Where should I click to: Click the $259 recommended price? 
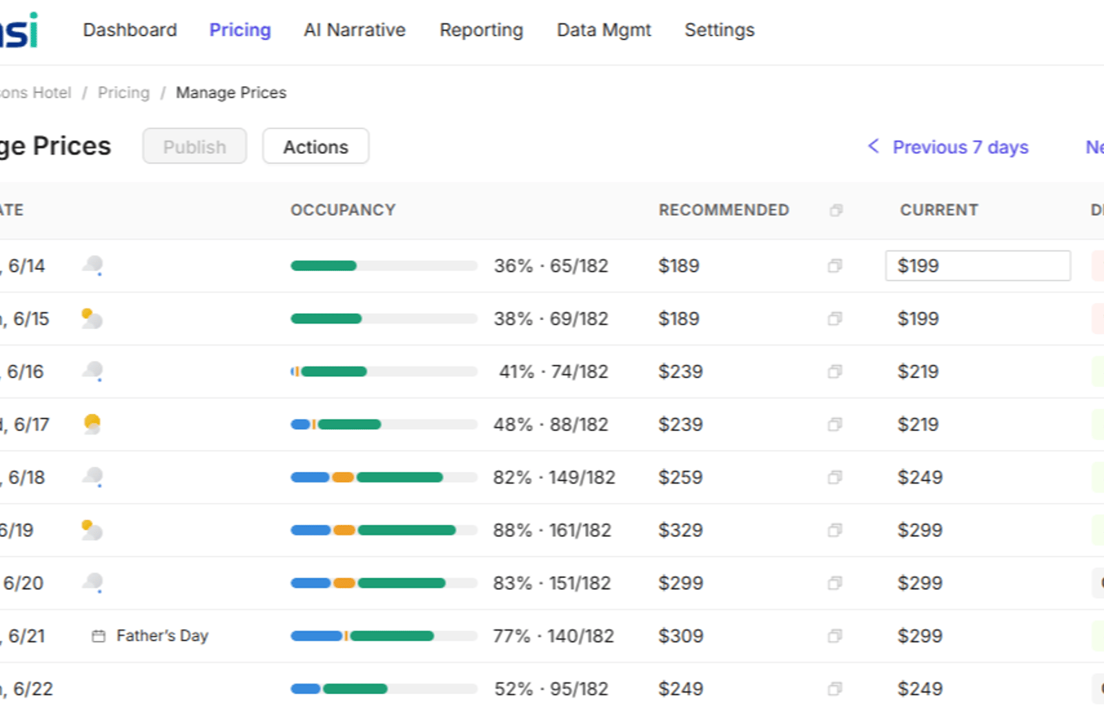point(680,477)
